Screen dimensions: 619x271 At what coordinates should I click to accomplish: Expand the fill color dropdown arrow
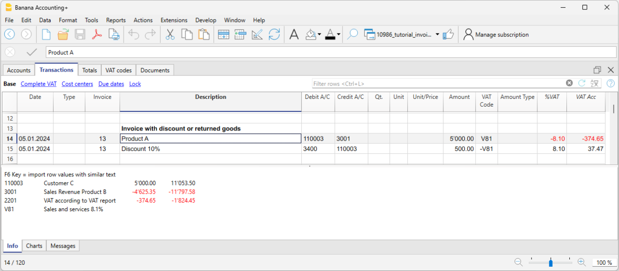[x=319, y=34]
